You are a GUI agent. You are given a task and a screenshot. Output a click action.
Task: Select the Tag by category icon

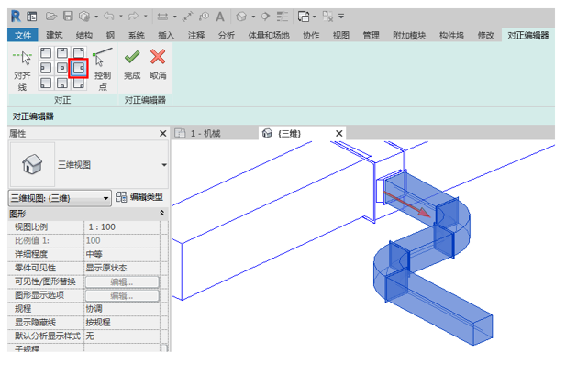click(x=204, y=17)
